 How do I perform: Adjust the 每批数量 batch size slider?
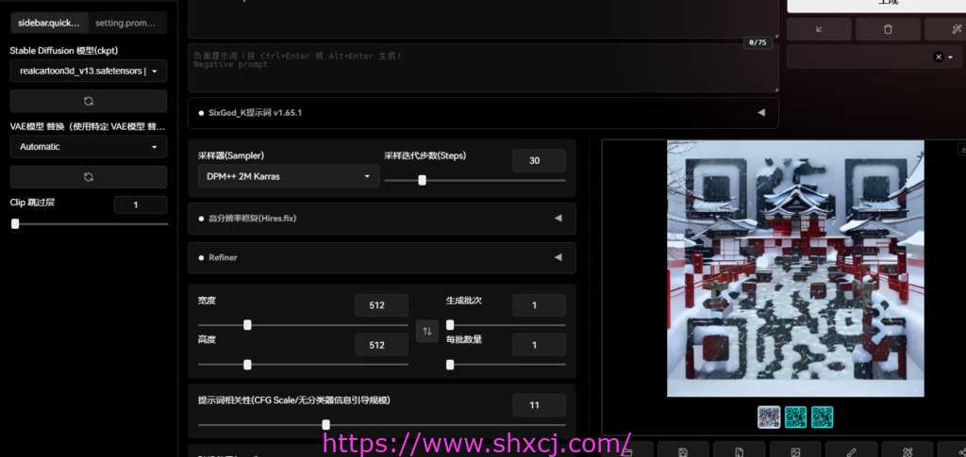(x=506, y=365)
